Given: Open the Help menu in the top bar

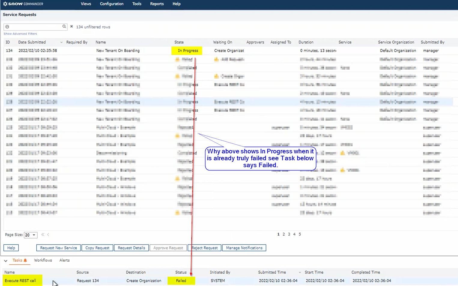Looking at the screenshot, I should point(177,4).
